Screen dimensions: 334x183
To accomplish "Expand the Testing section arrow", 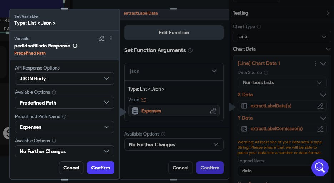I will [x=328, y=13].
